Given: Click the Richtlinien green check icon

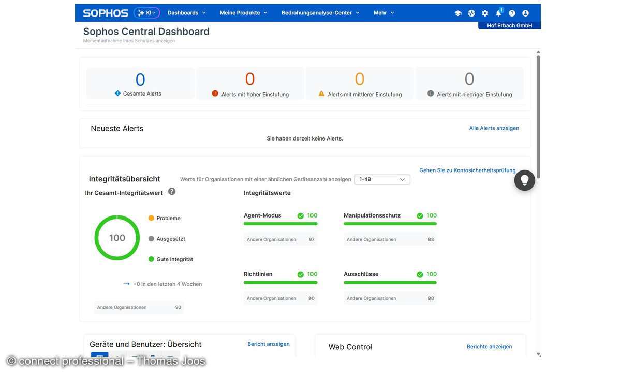Looking at the screenshot, I should 301,275.
